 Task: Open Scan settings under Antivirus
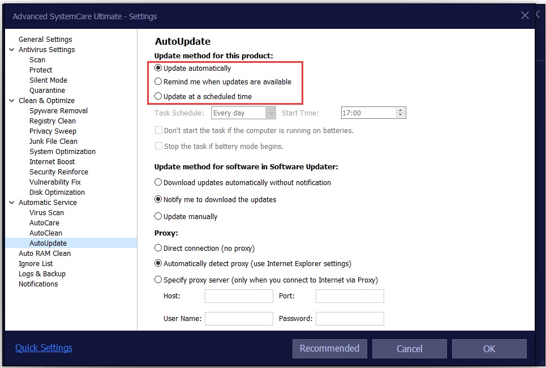click(37, 60)
